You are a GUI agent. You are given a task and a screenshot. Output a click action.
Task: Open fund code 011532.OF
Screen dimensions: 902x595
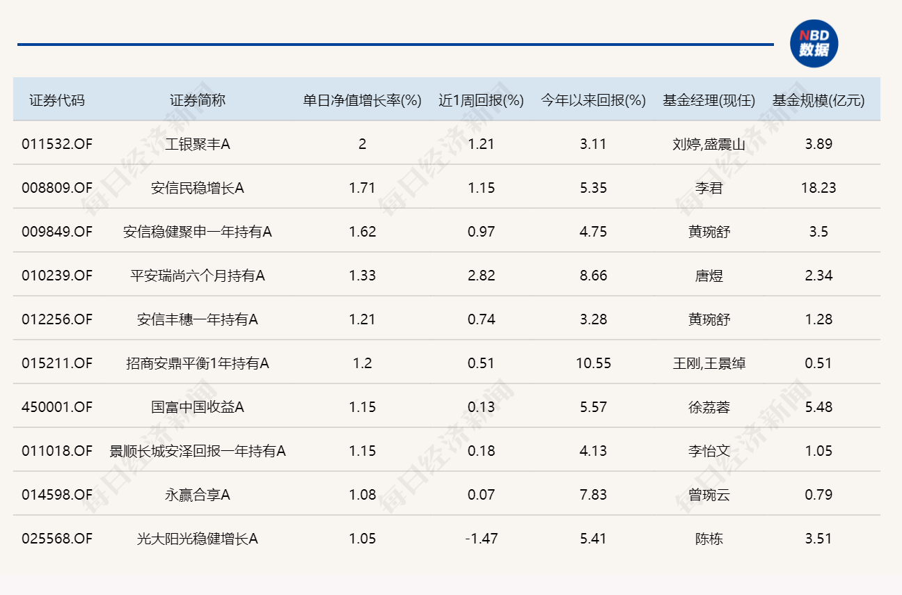point(57,144)
